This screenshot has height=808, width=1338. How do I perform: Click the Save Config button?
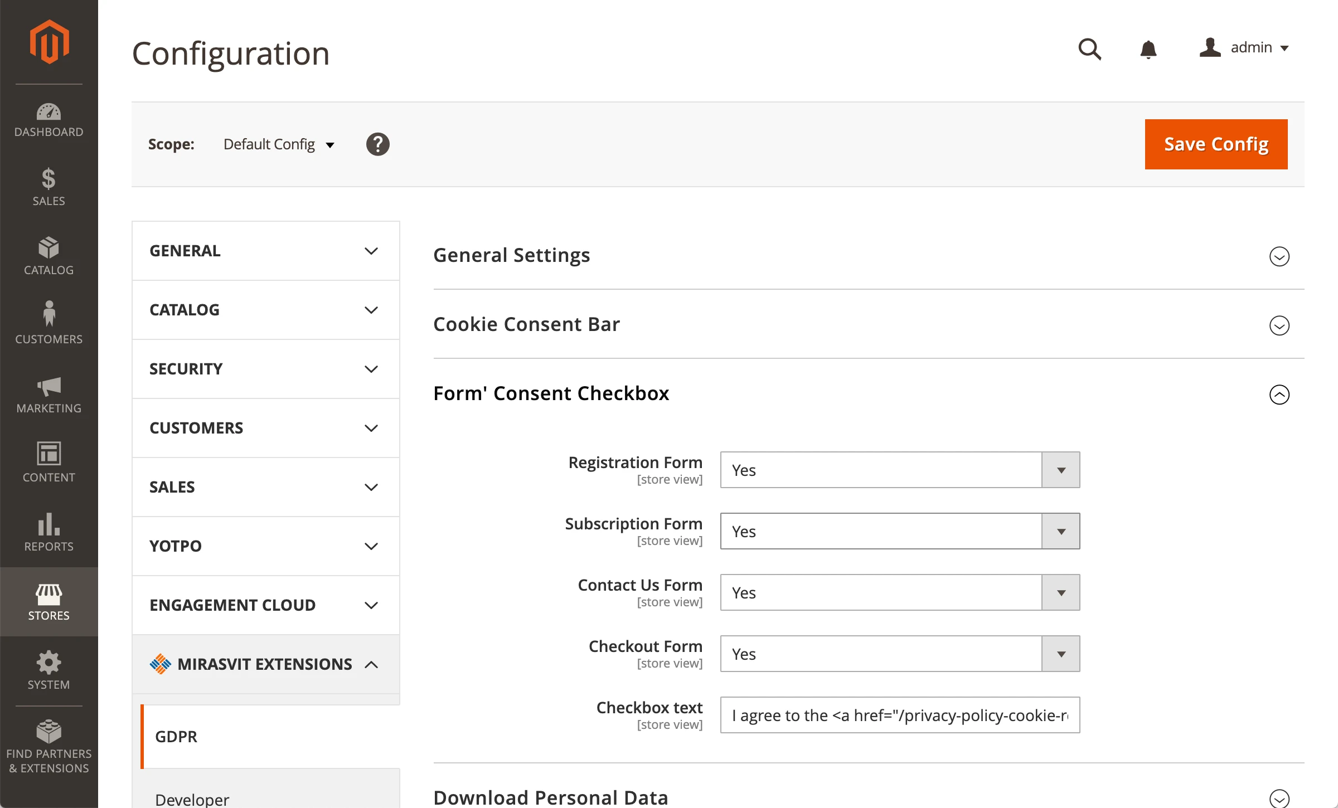[x=1215, y=144]
